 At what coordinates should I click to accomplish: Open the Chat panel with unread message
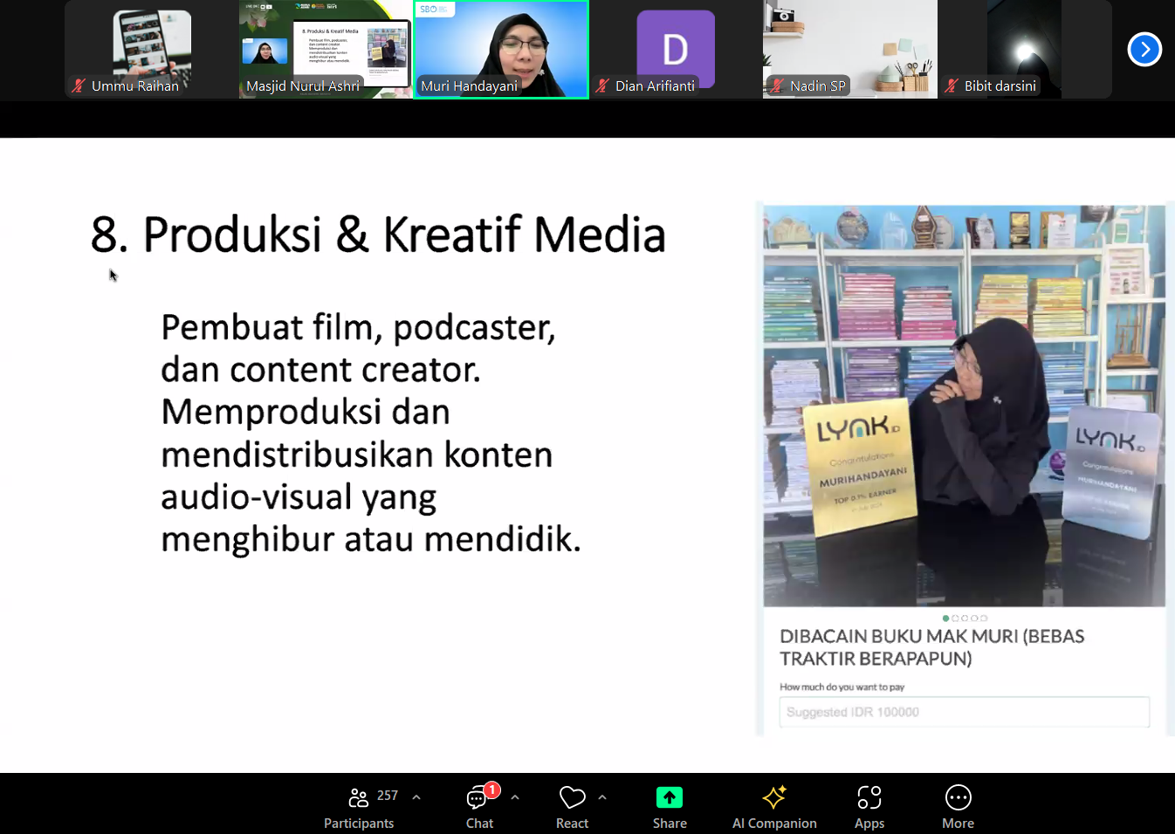point(478,798)
